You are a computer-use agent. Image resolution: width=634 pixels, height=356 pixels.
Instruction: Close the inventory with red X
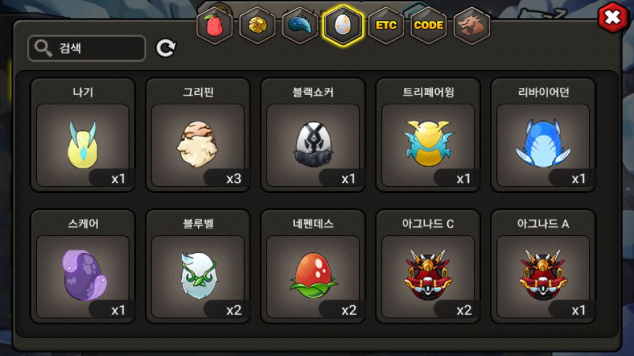(x=613, y=18)
